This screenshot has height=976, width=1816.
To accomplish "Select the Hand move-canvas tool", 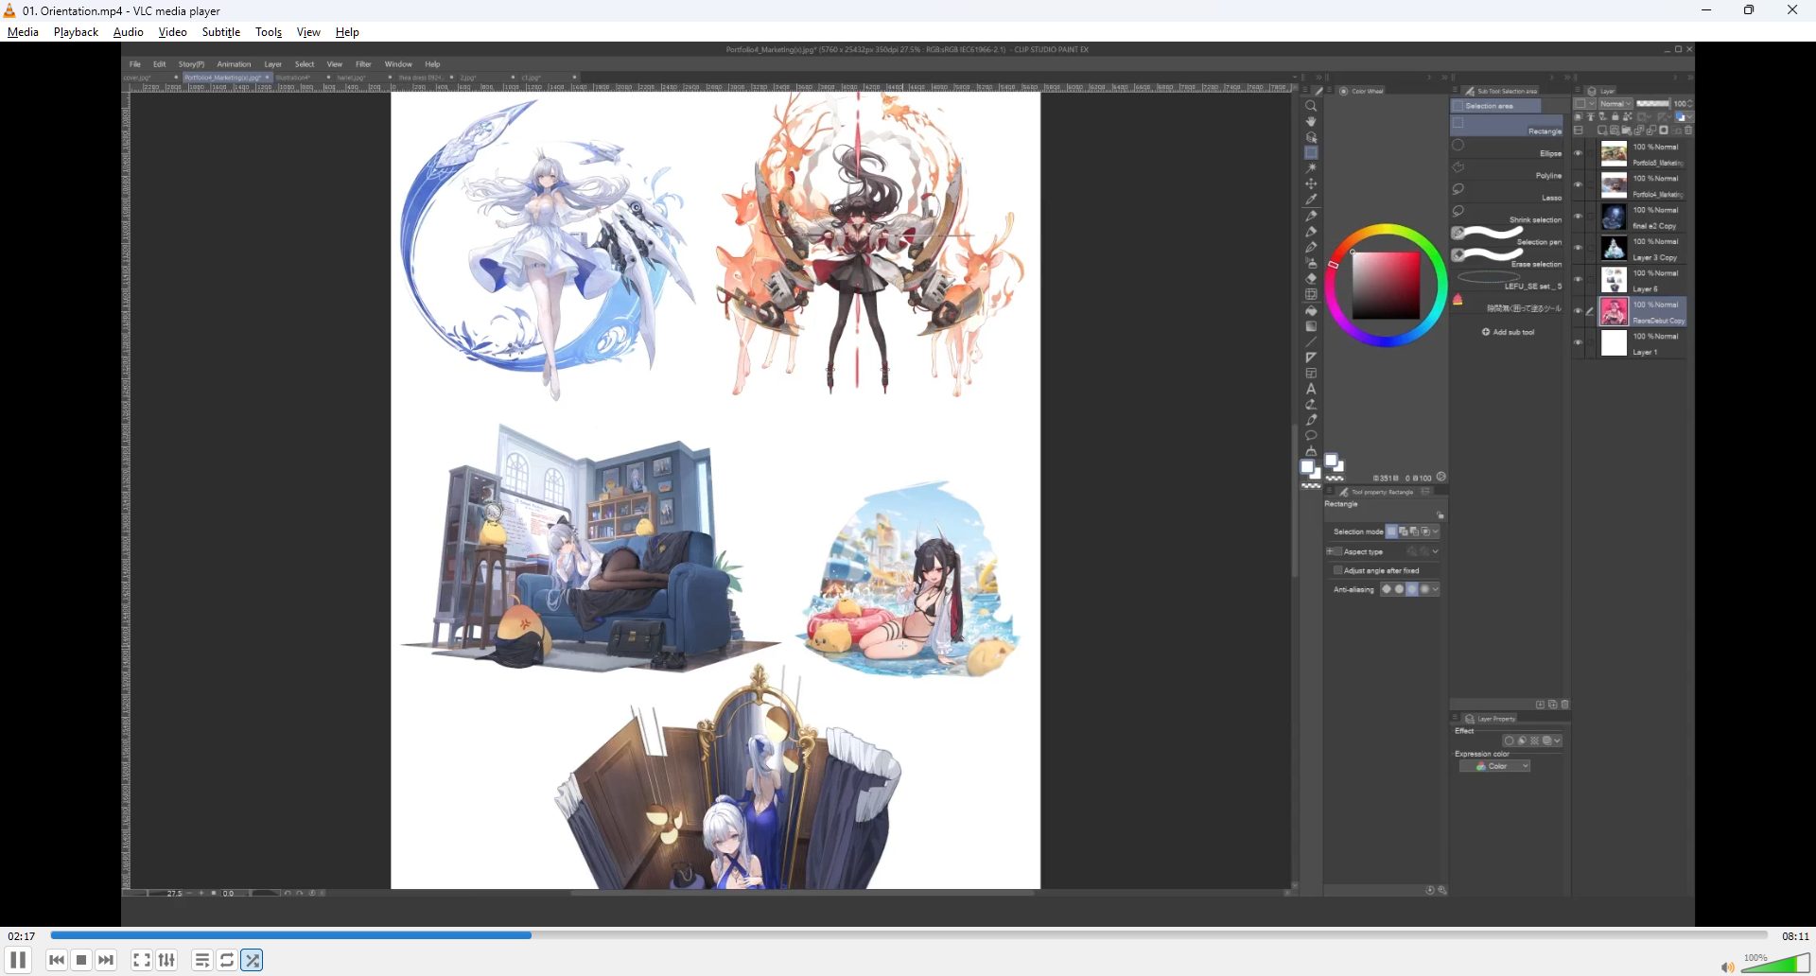I will pyautogui.click(x=1311, y=121).
